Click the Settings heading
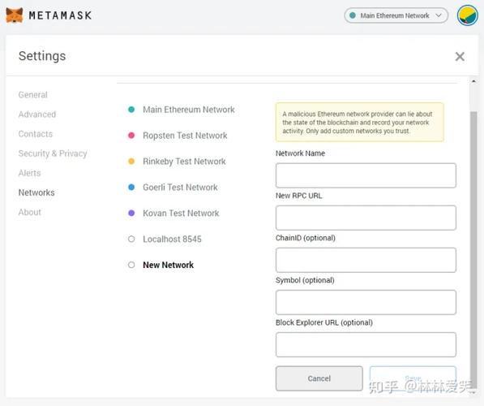This screenshot has width=484, height=406. (x=42, y=56)
